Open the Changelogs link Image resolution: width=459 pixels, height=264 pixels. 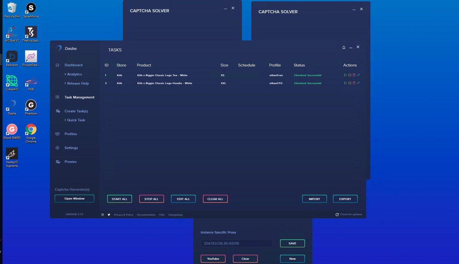(176, 215)
